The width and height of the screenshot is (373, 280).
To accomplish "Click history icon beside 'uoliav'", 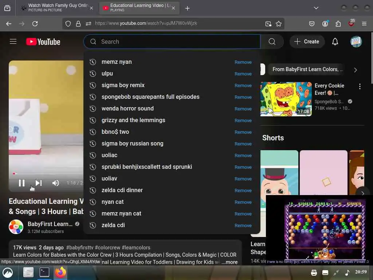I will [x=93, y=179].
